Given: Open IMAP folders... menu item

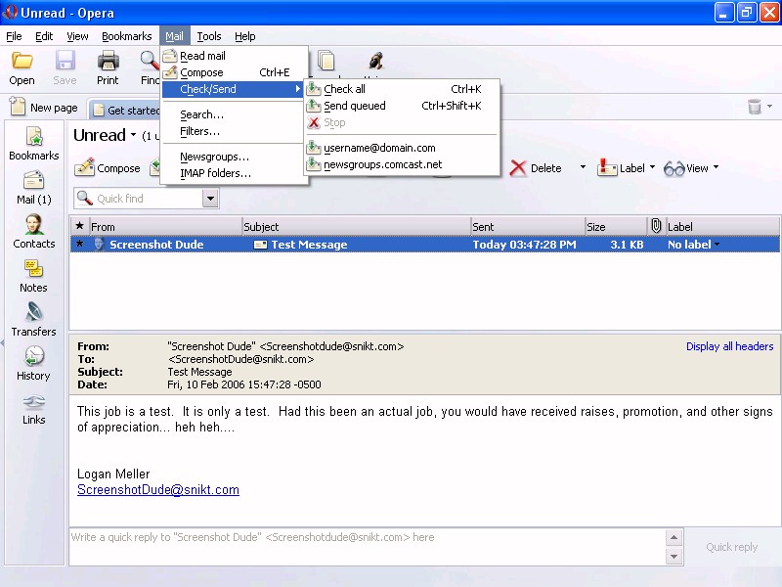Looking at the screenshot, I should [235, 173].
